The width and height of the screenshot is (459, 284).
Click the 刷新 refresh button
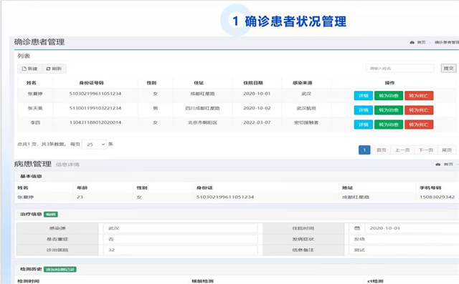[55, 69]
